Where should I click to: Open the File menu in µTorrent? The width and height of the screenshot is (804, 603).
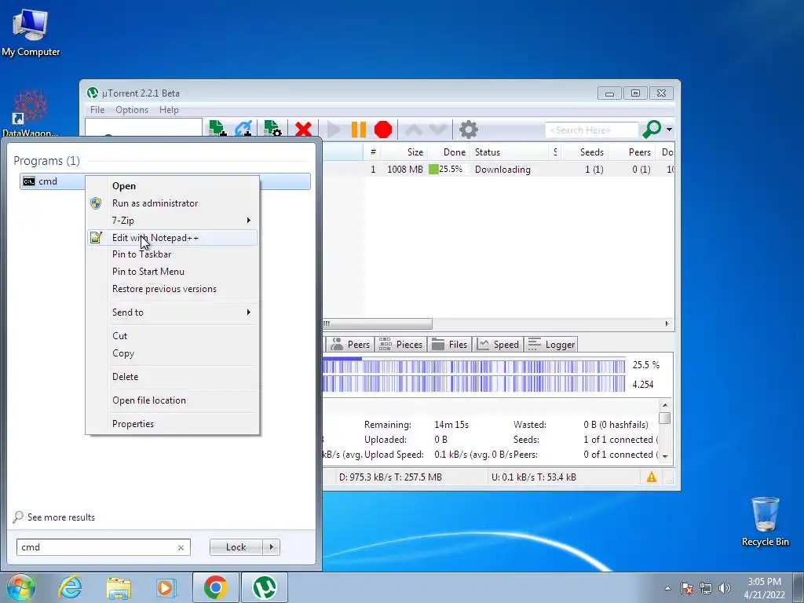tap(97, 110)
